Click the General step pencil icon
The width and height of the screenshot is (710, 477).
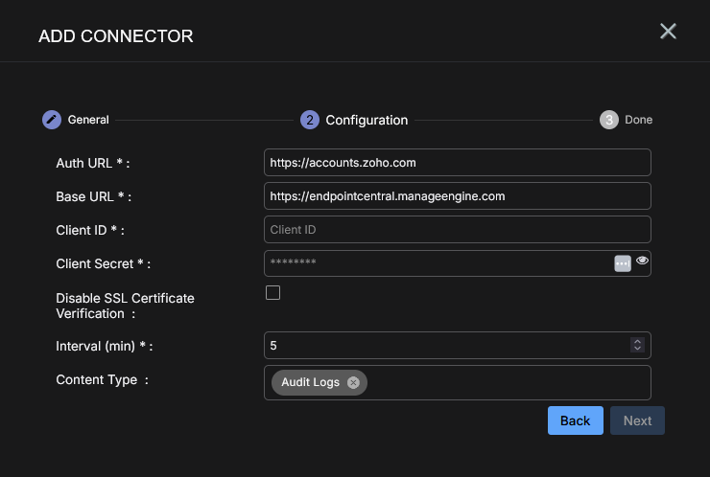point(52,120)
